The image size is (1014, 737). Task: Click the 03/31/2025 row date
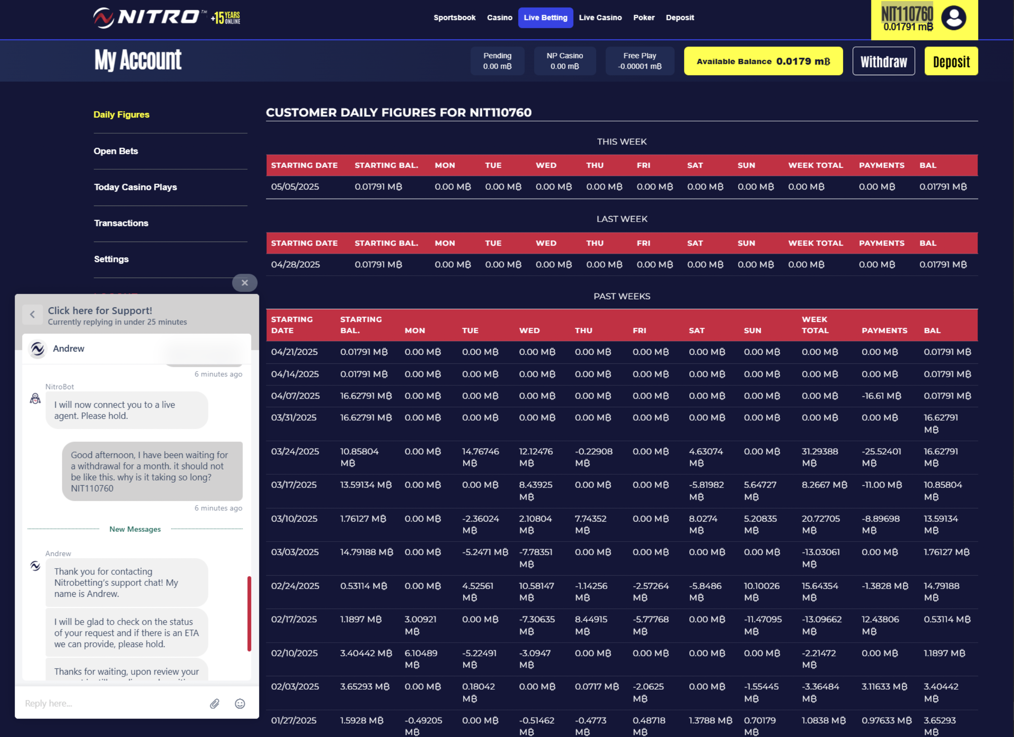click(294, 417)
